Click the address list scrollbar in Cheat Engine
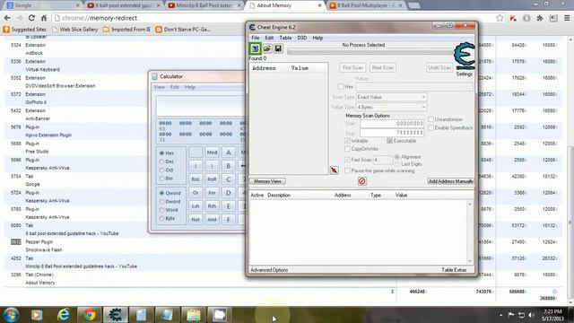Image resolution: width=574 pixels, height=323 pixels. pyautogui.click(x=470, y=232)
